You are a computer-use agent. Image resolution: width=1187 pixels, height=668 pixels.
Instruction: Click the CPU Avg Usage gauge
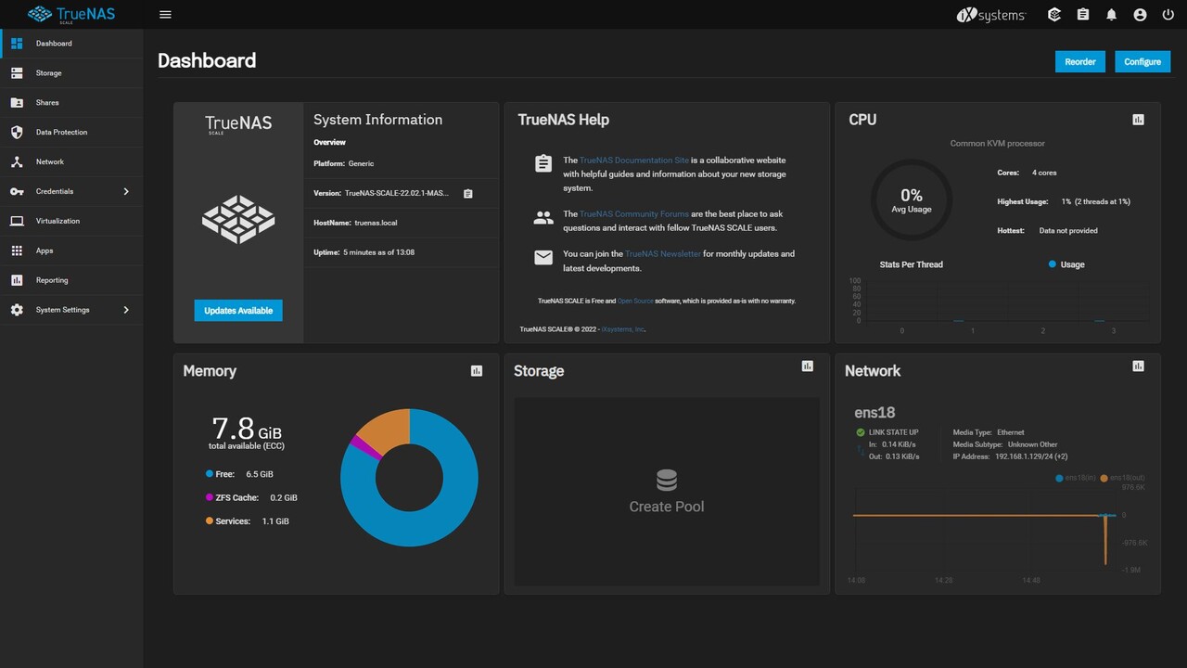912,200
